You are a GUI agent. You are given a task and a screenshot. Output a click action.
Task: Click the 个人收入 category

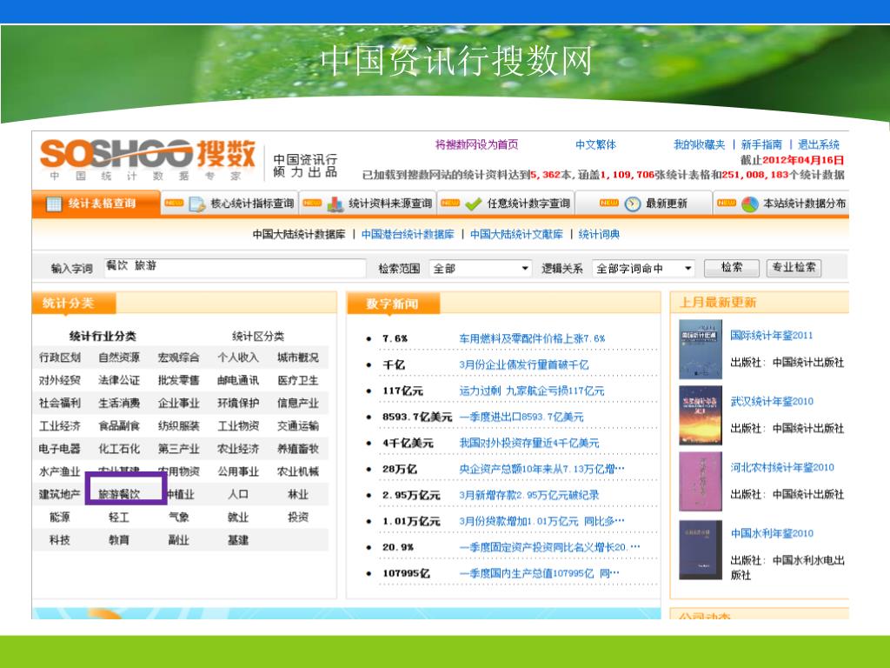click(238, 357)
